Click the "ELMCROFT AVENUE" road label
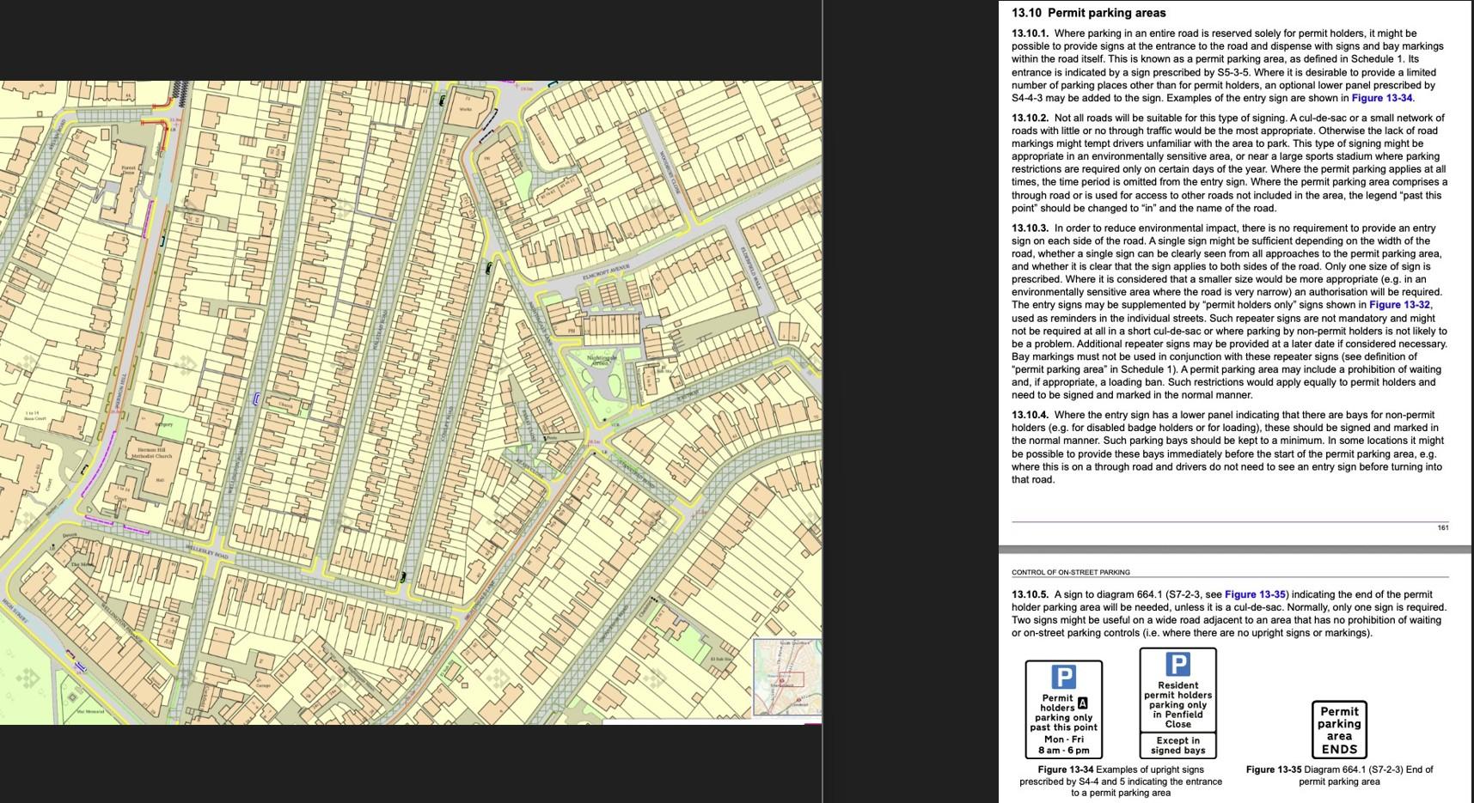 (x=606, y=271)
